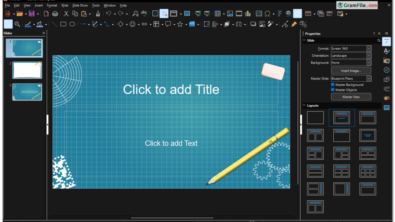This screenshot has width=395, height=222.
Task: Click the Insert Special Character omega icon
Action: pyautogui.click(x=267, y=14)
